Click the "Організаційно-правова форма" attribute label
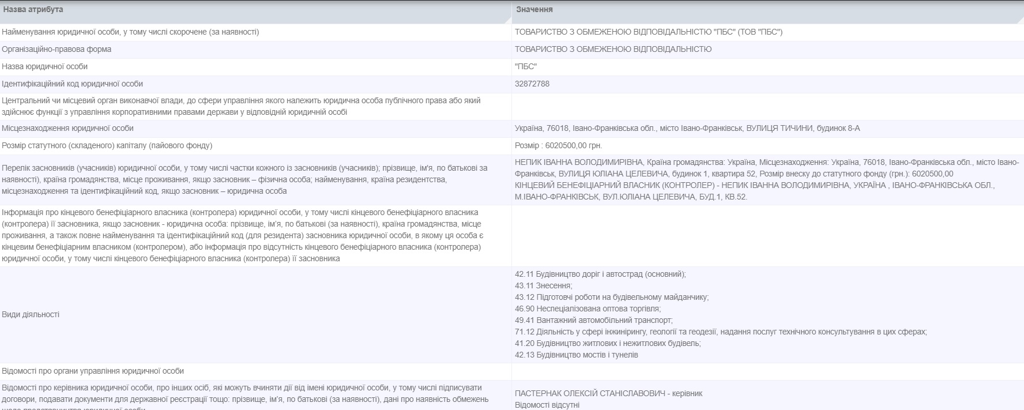 click(x=57, y=50)
